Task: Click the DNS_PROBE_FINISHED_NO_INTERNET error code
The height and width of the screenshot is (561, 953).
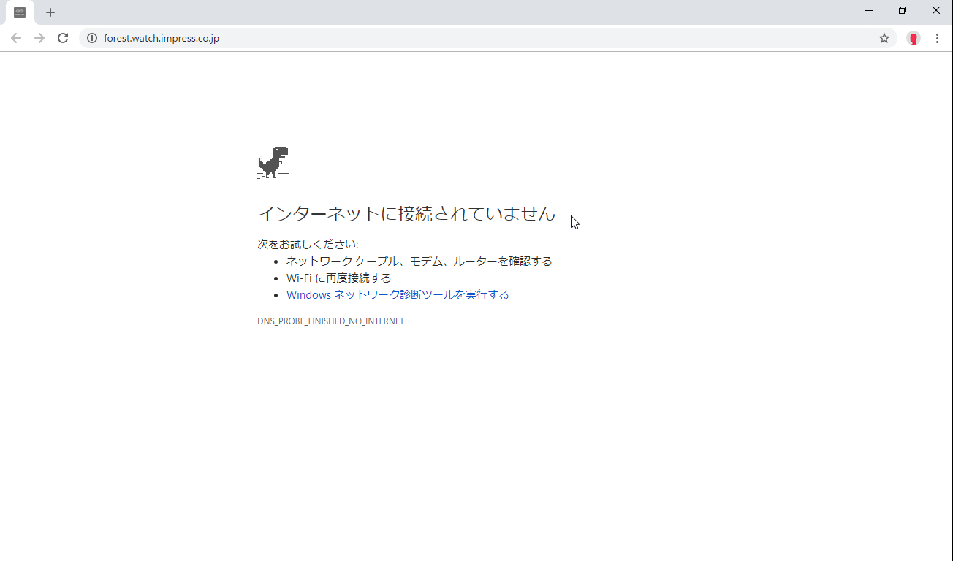Action: coord(330,321)
